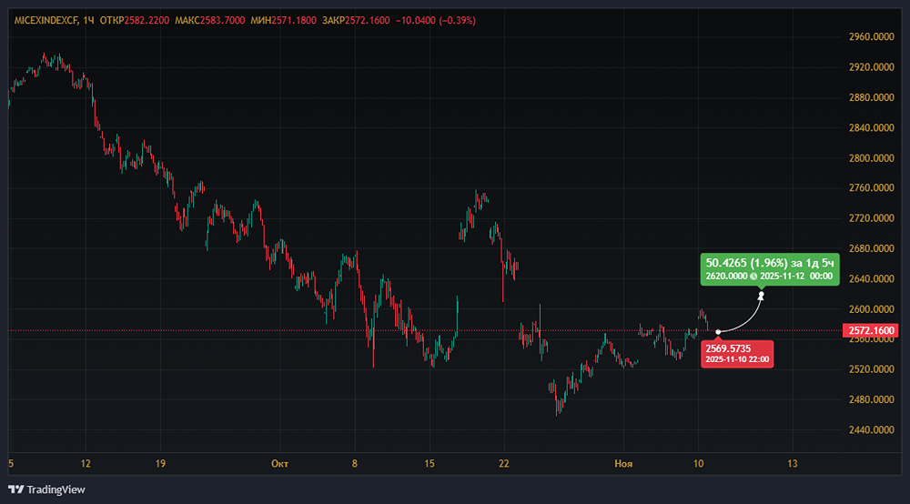Screen dimensions: 910x504
Task: Click the forecast arrow's target endpoint circle
Action: [x=761, y=295]
